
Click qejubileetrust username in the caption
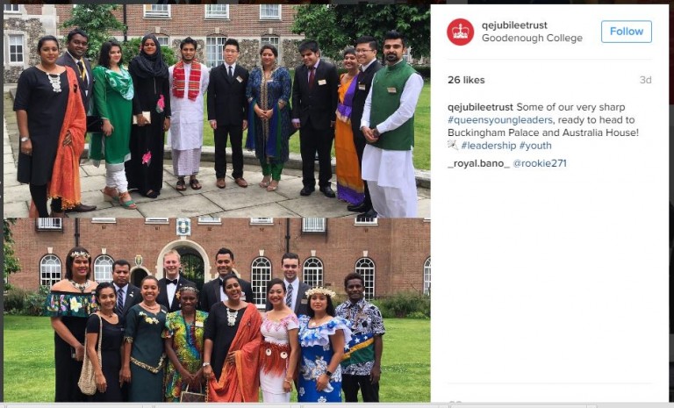[480, 107]
